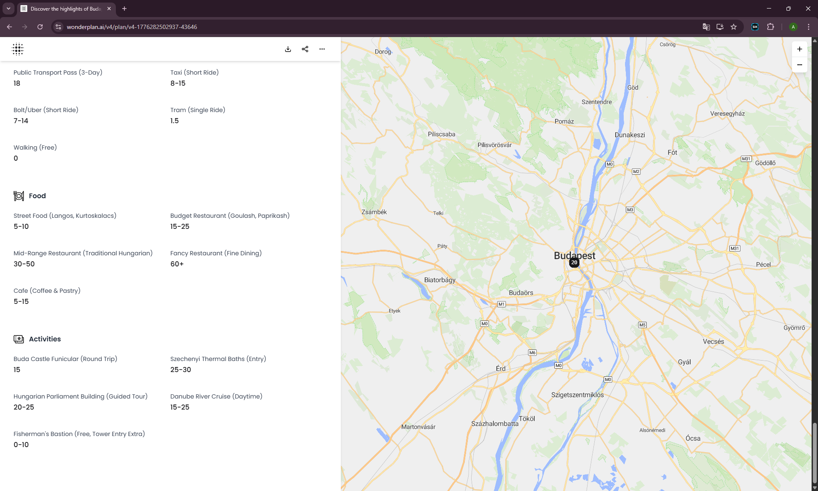Open a new browser tab

124,9
